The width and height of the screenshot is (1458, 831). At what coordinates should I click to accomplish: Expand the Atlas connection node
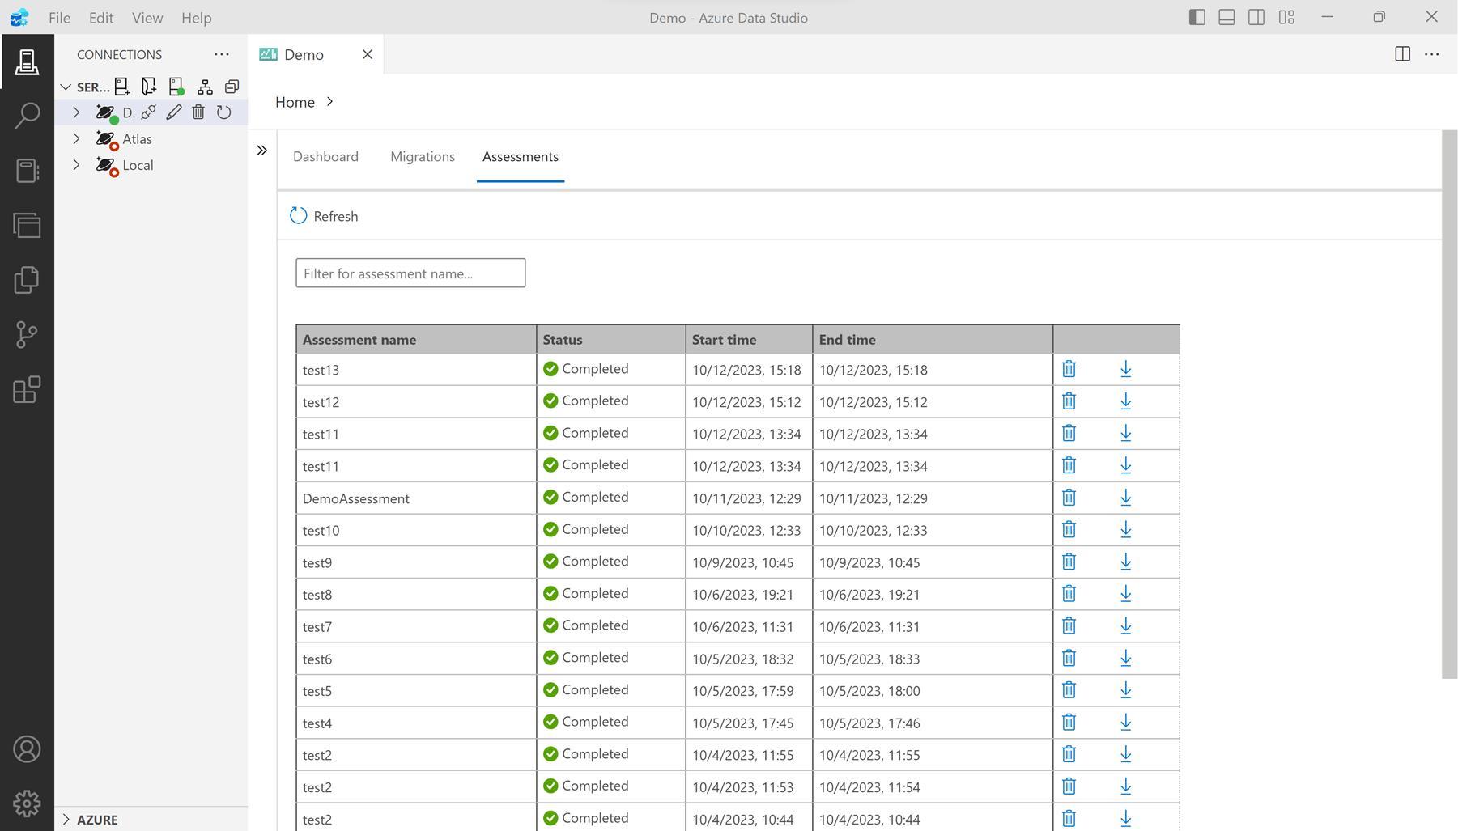pos(76,139)
